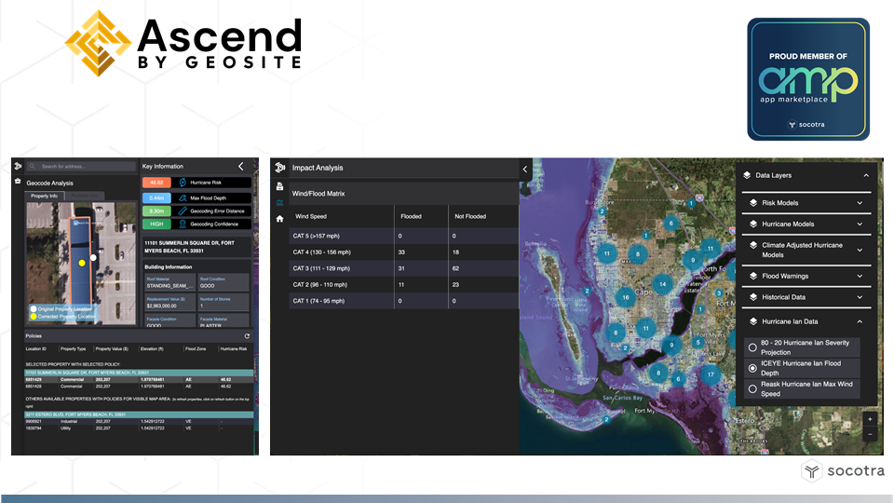The width and height of the screenshot is (894, 503).
Task: Click the layer icon next to Hurricane Models
Action: 753,224
